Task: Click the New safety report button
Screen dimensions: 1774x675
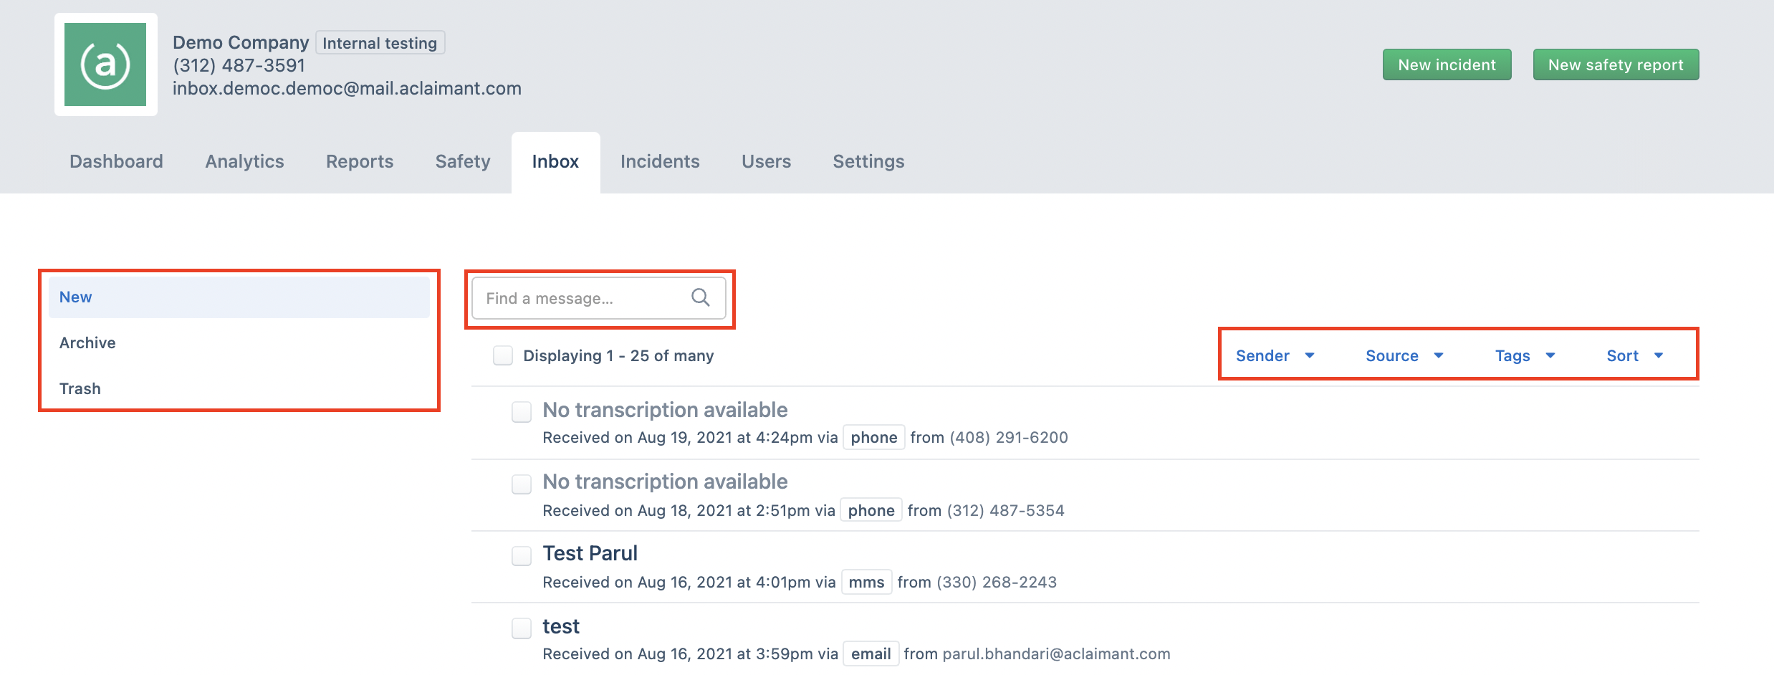Action: coord(1616,64)
